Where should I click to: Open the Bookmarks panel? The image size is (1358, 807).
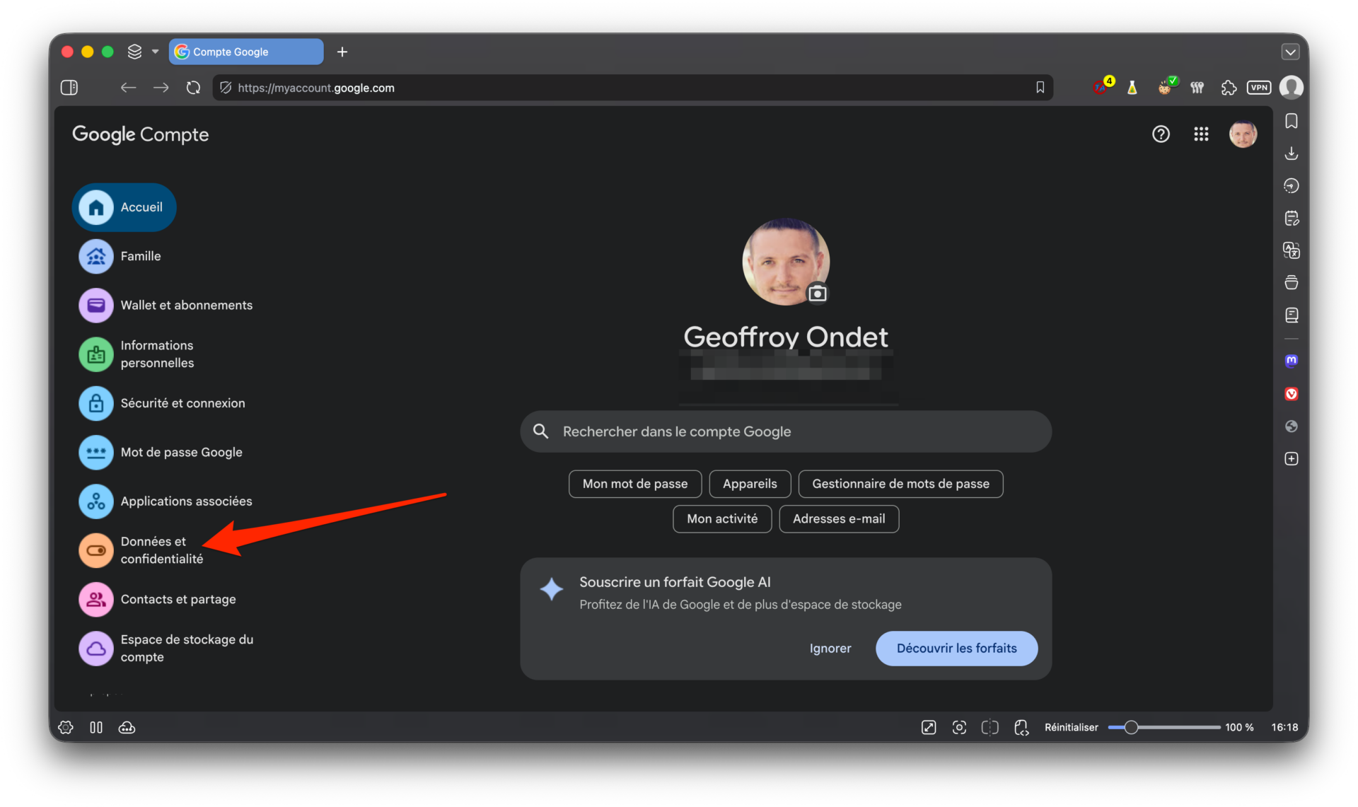[1292, 121]
